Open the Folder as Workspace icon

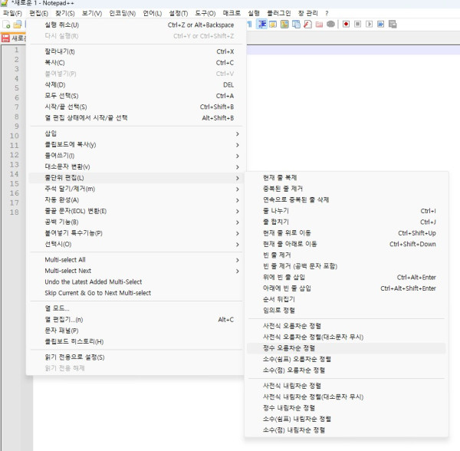(x=319, y=24)
